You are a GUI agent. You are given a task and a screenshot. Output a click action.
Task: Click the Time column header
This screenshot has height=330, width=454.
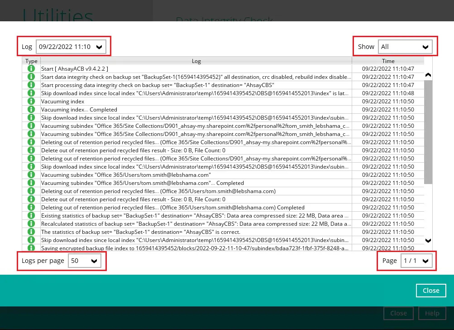[x=388, y=61]
